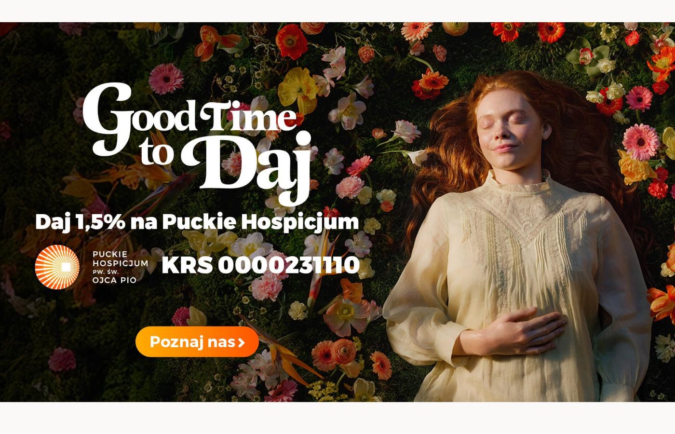This screenshot has height=434, width=675.
Task: Click the KRS 0000231110 number text
Action: click(x=261, y=265)
